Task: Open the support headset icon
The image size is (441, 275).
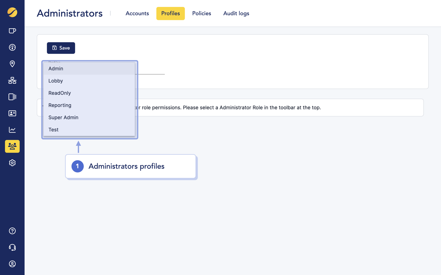Action: coord(12,247)
